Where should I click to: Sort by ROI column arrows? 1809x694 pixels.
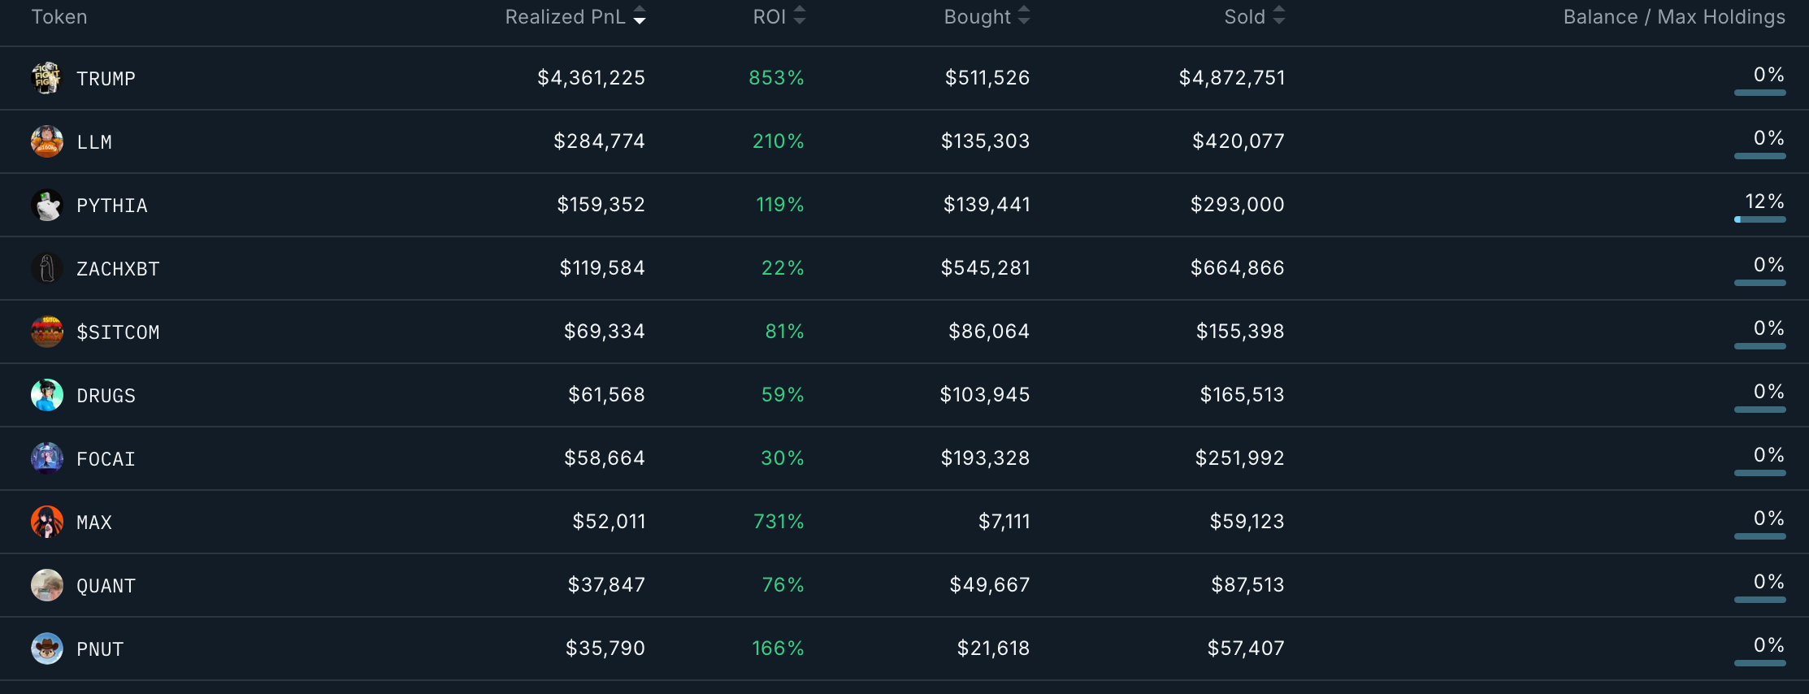click(800, 16)
